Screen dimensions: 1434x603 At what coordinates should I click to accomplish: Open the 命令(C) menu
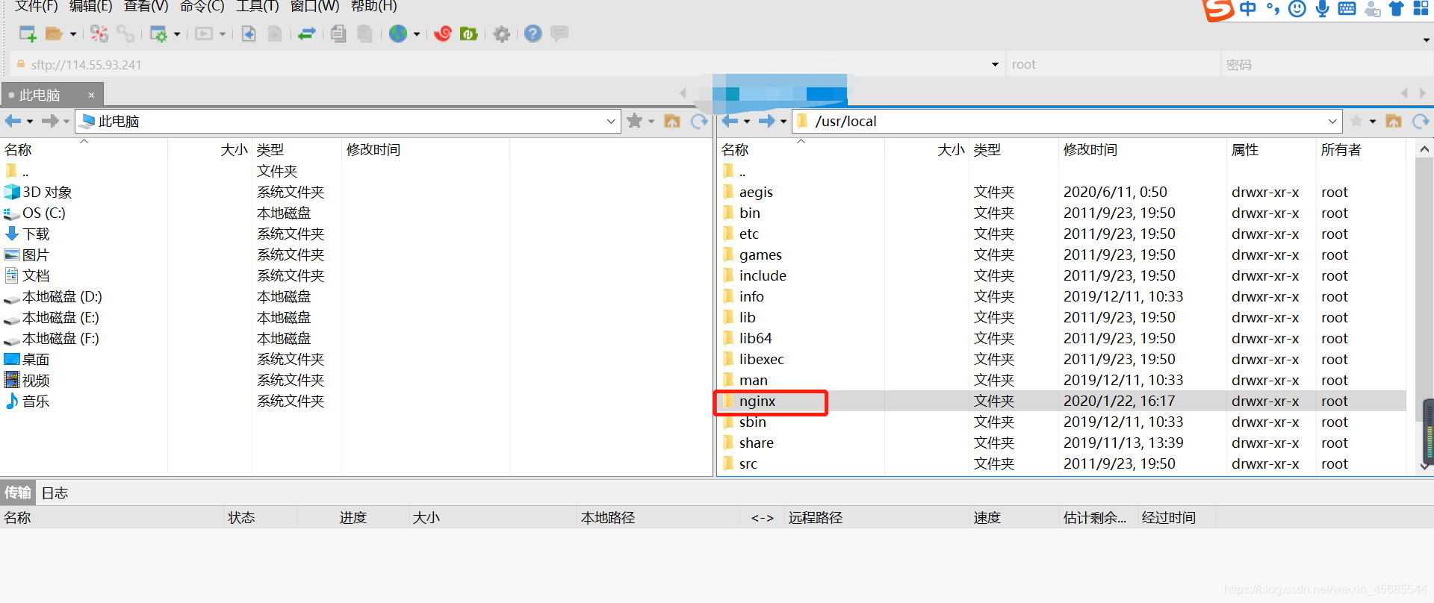(202, 6)
